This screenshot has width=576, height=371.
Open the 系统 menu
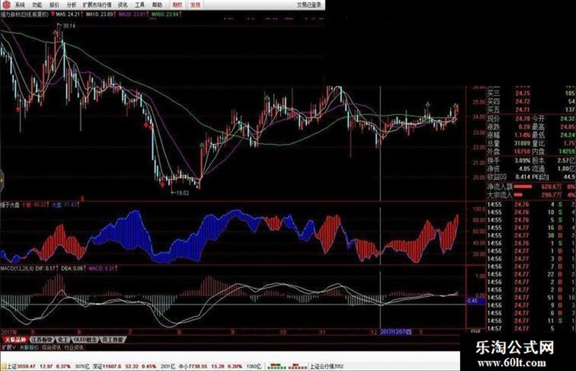(x=20, y=5)
